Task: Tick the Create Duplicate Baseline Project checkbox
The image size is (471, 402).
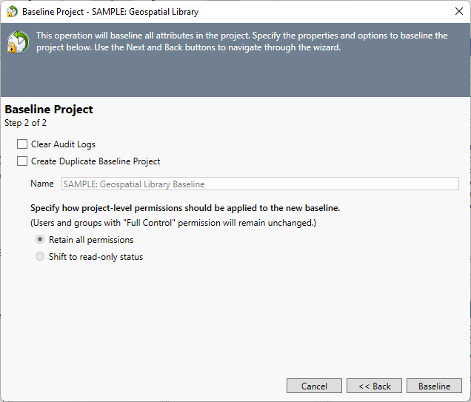Action: tap(22, 161)
